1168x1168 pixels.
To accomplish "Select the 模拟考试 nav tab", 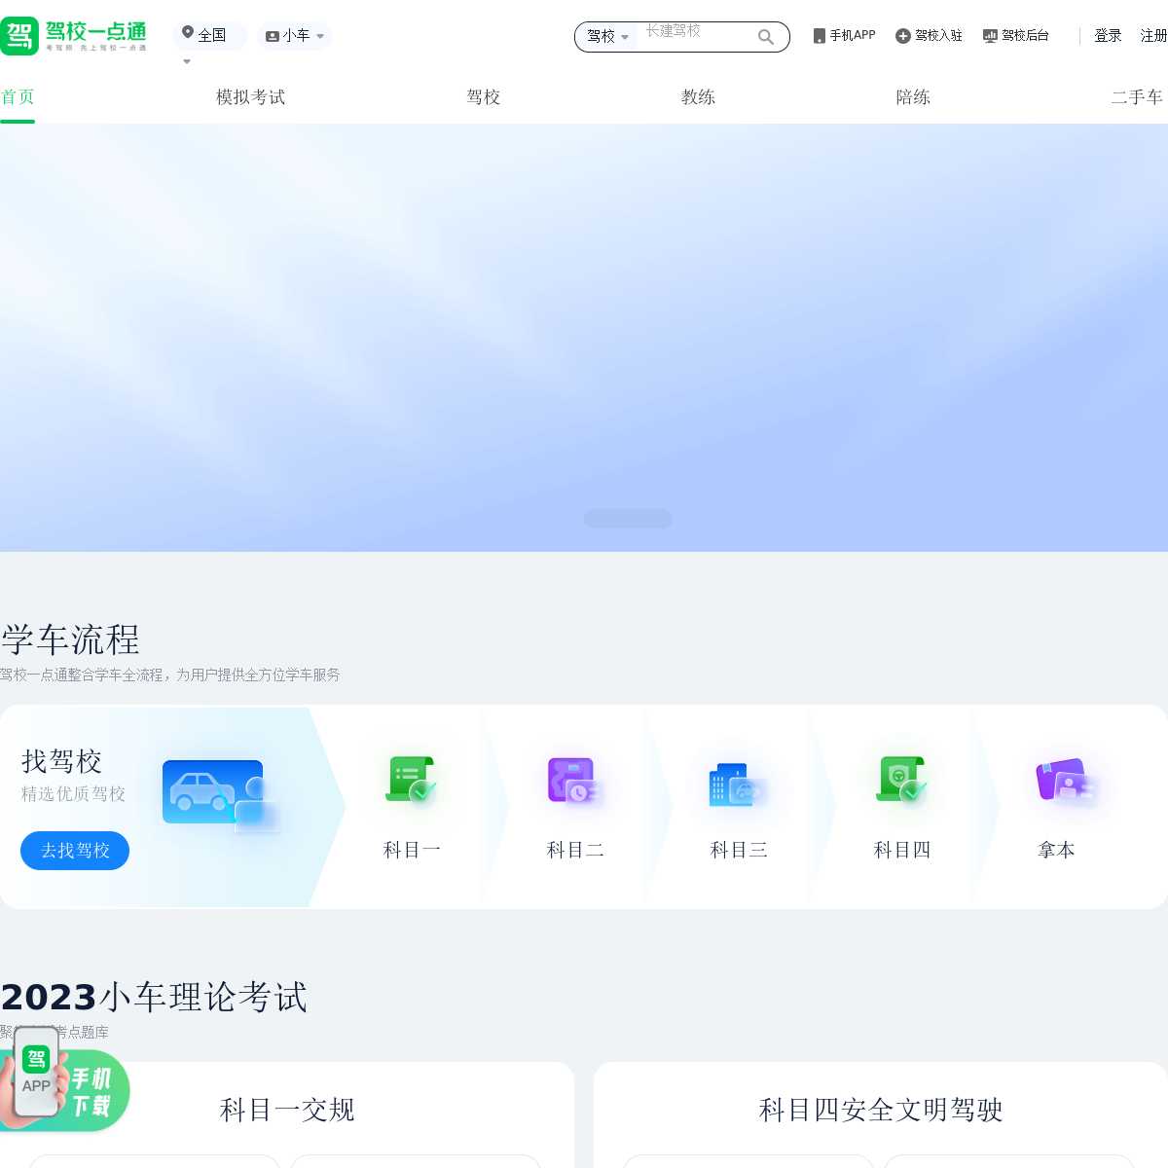I will [251, 97].
